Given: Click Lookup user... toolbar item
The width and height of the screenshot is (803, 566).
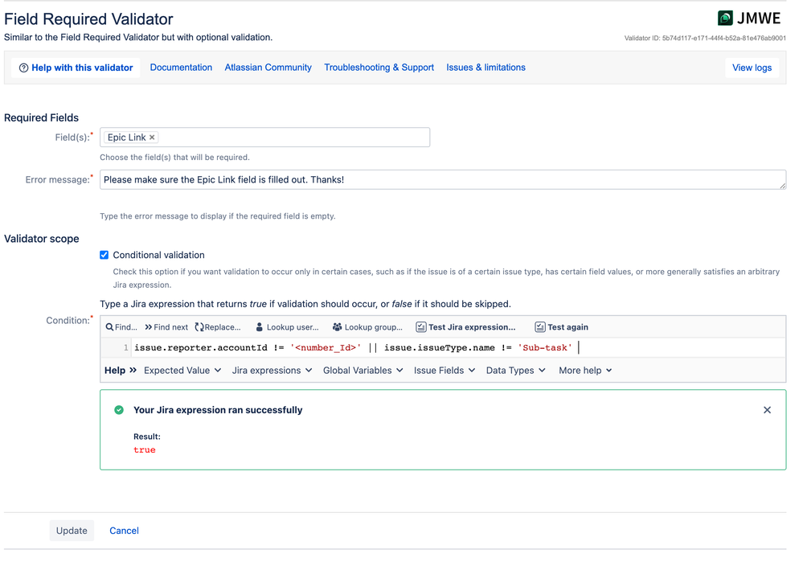Looking at the screenshot, I should 287,326.
